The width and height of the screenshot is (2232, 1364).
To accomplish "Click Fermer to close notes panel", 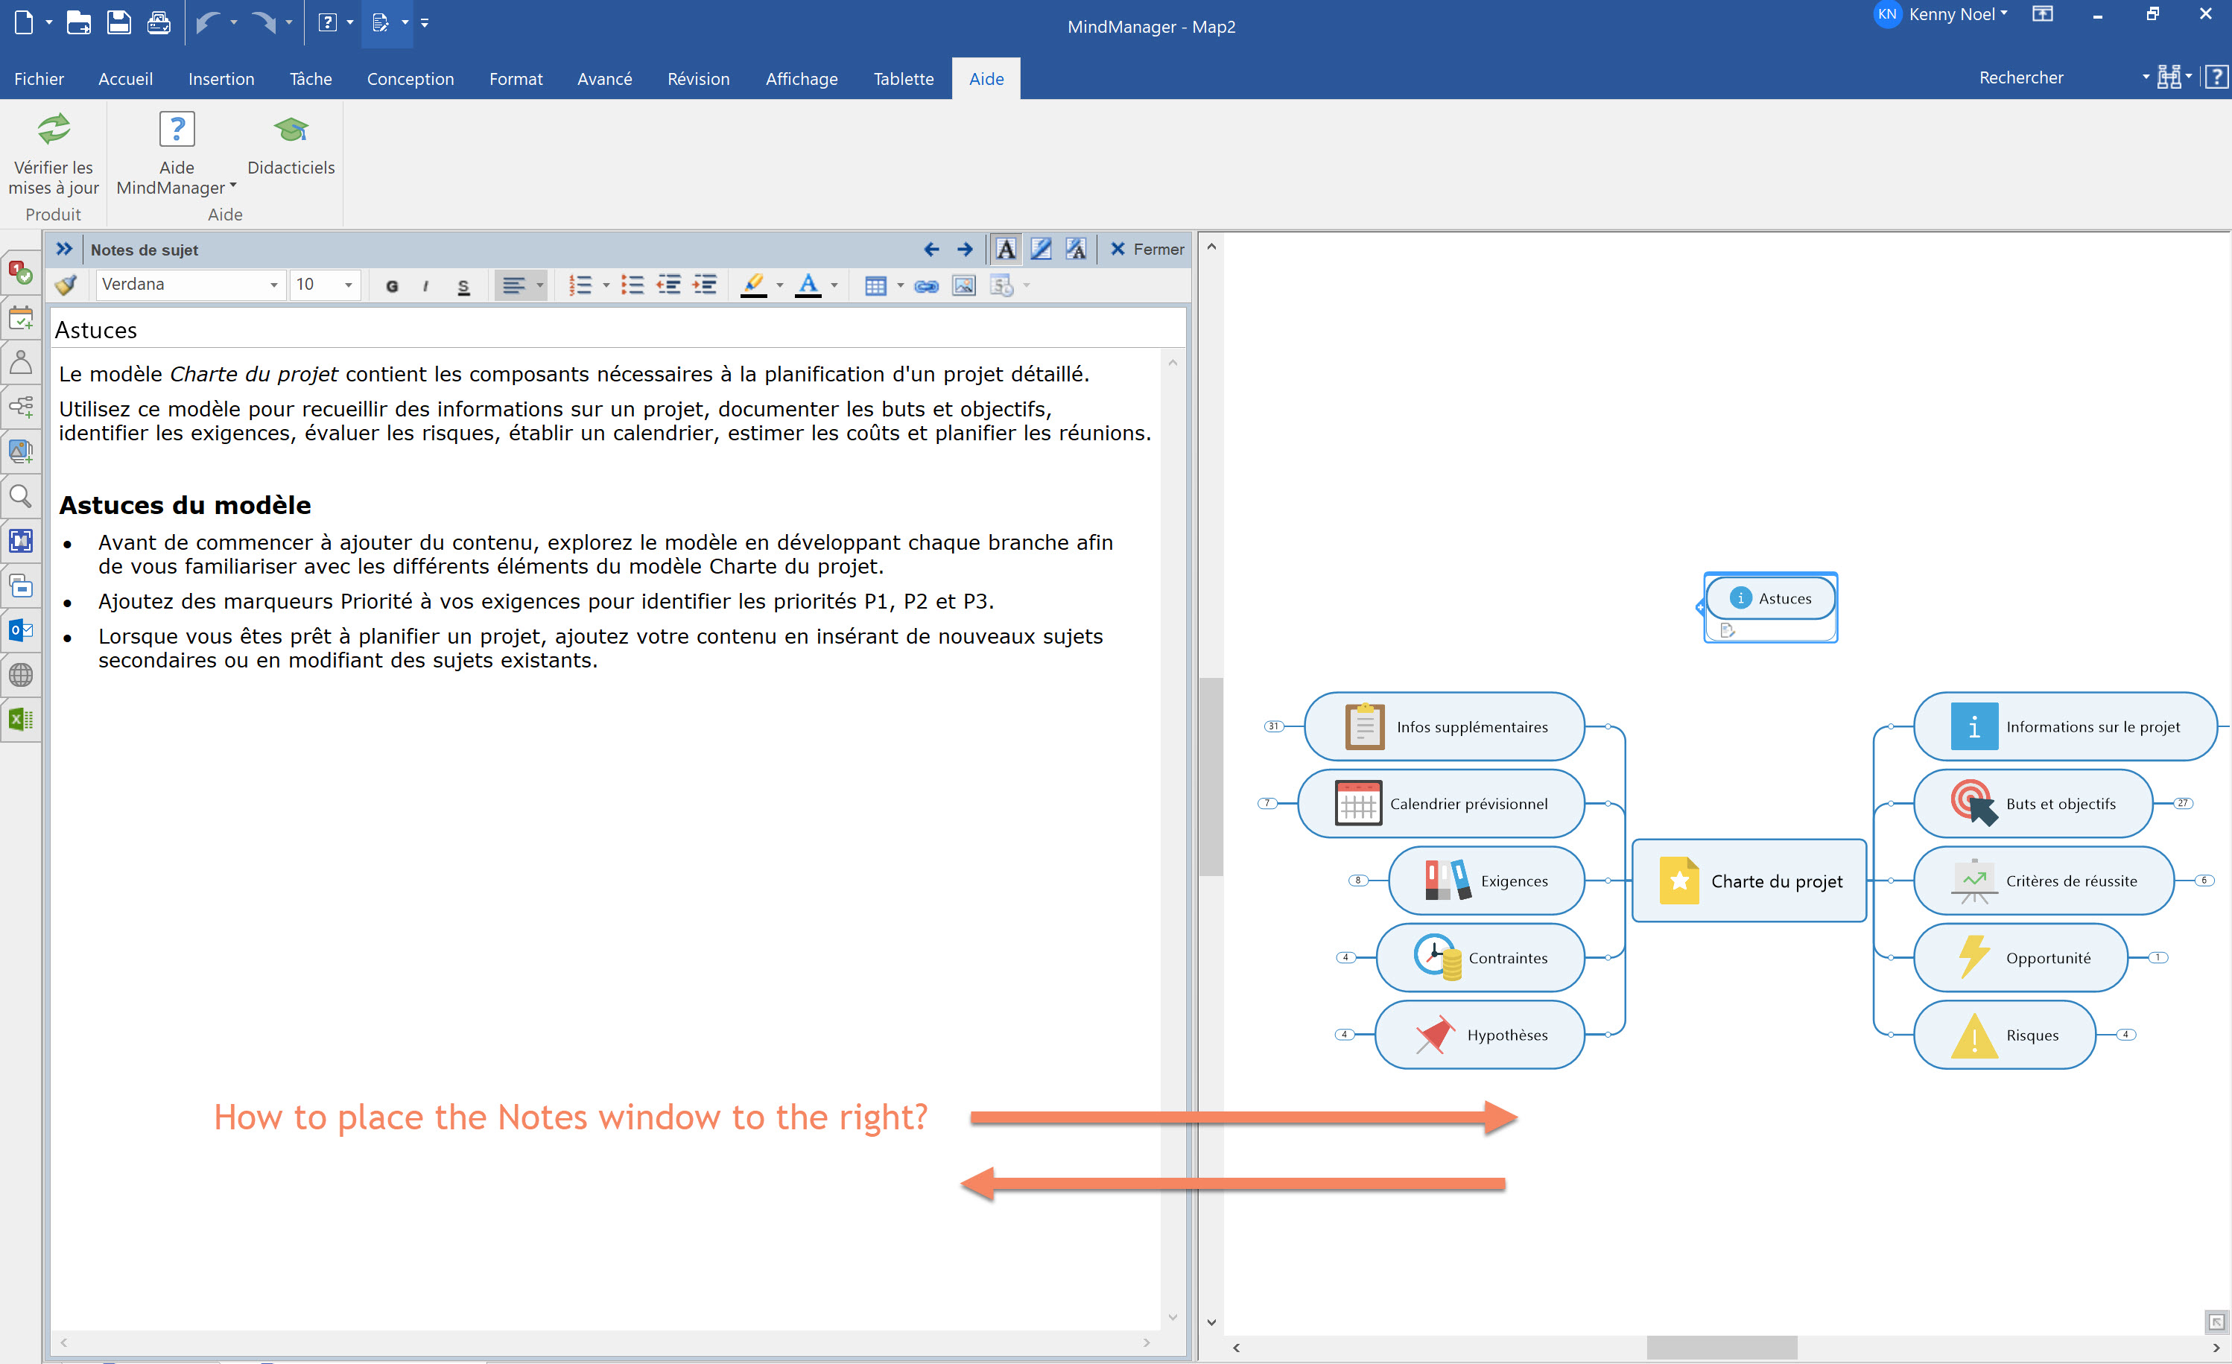I will [1147, 249].
